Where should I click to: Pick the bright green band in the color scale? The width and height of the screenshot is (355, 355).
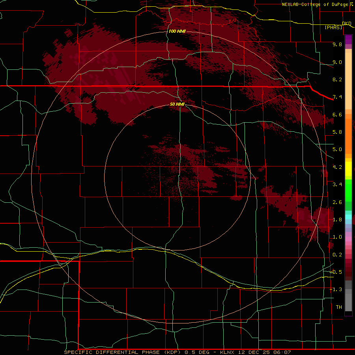click(x=348, y=190)
